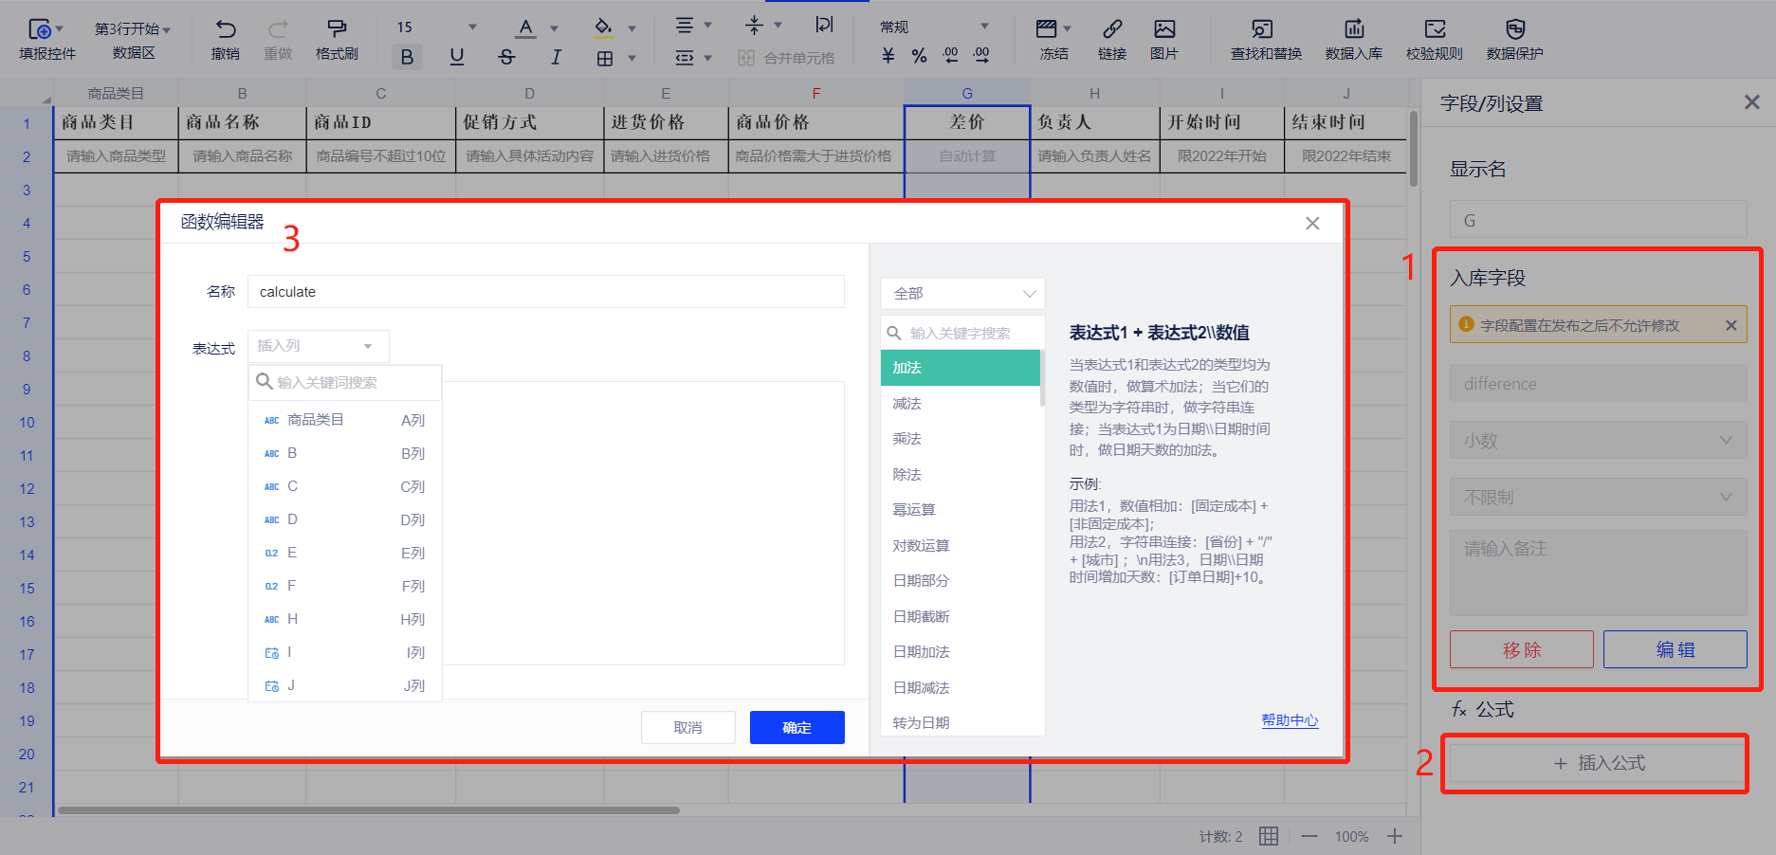Open the 帮助中心 help link
The width and height of the screenshot is (1776, 855).
coord(1289,720)
